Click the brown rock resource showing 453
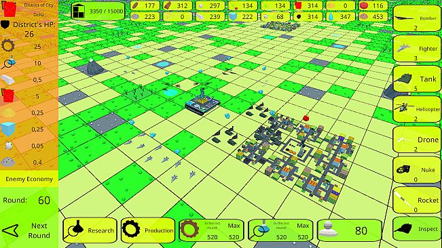 pyautogui.click(x=373, y=17)
